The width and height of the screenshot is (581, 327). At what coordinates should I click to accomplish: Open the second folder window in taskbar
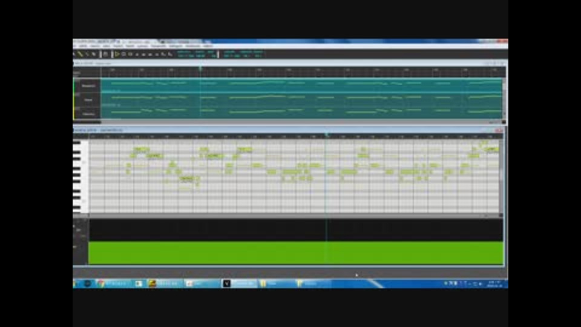point(313,283)
